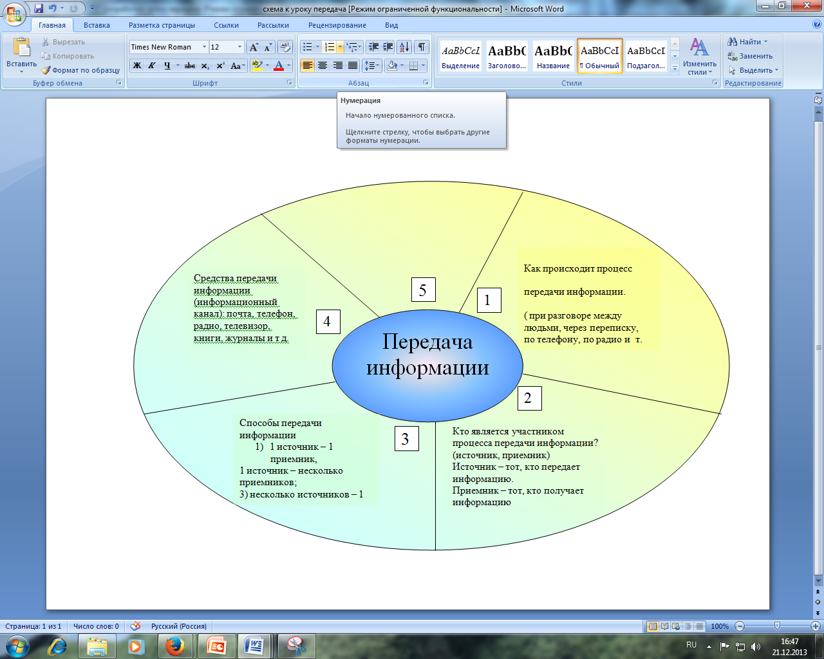This screenshot has width=824, height=659.
Task: Click the Grow Font icon
Action: point(254,48)
